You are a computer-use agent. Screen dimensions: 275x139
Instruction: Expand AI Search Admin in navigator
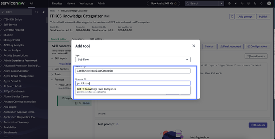click(x=13, y=86)
